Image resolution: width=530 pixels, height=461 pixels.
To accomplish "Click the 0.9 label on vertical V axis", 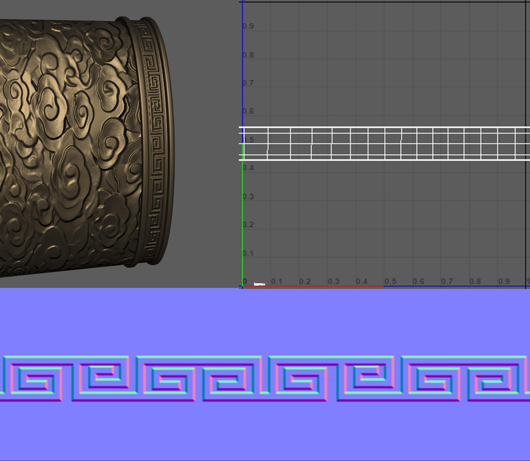I will click(x=248, y=26).
